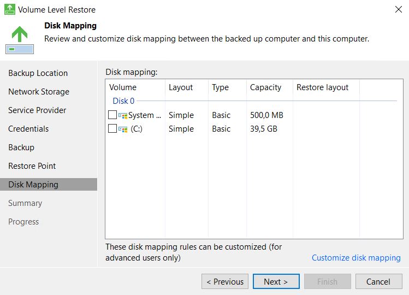Cancel the volume restore wizard
409x295 pixels.
coord(379,281)
